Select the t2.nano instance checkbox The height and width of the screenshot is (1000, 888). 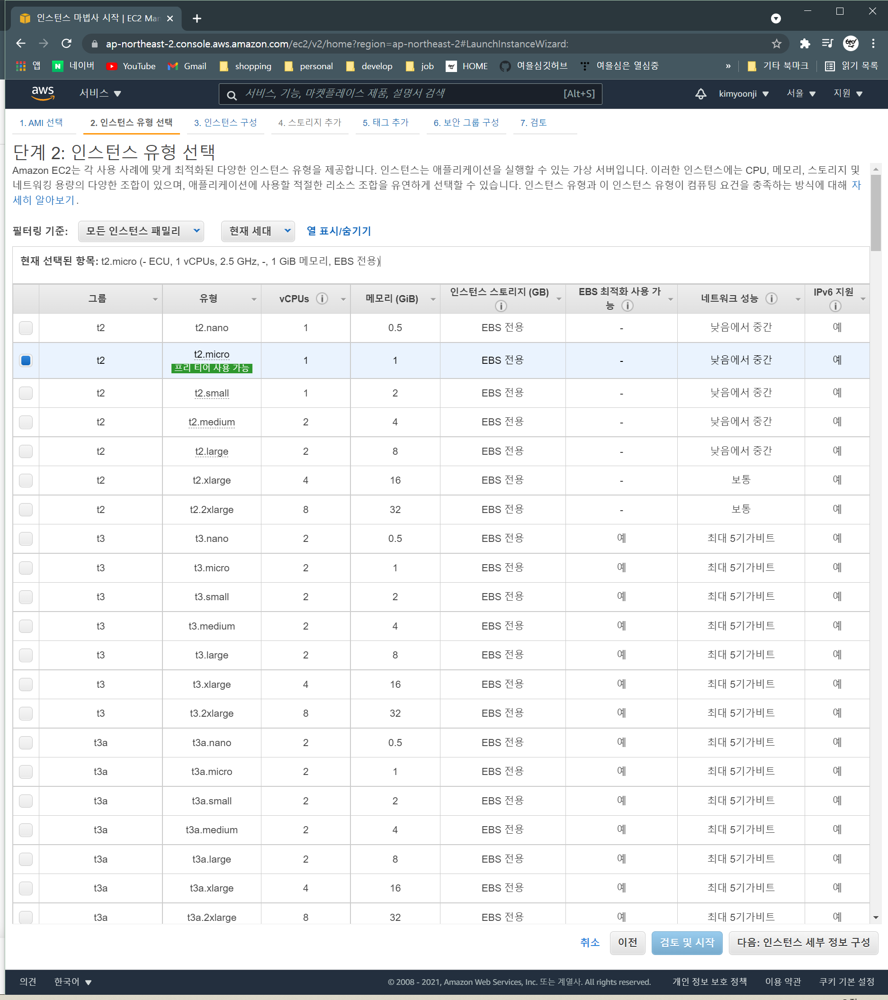tap(26, 328)
